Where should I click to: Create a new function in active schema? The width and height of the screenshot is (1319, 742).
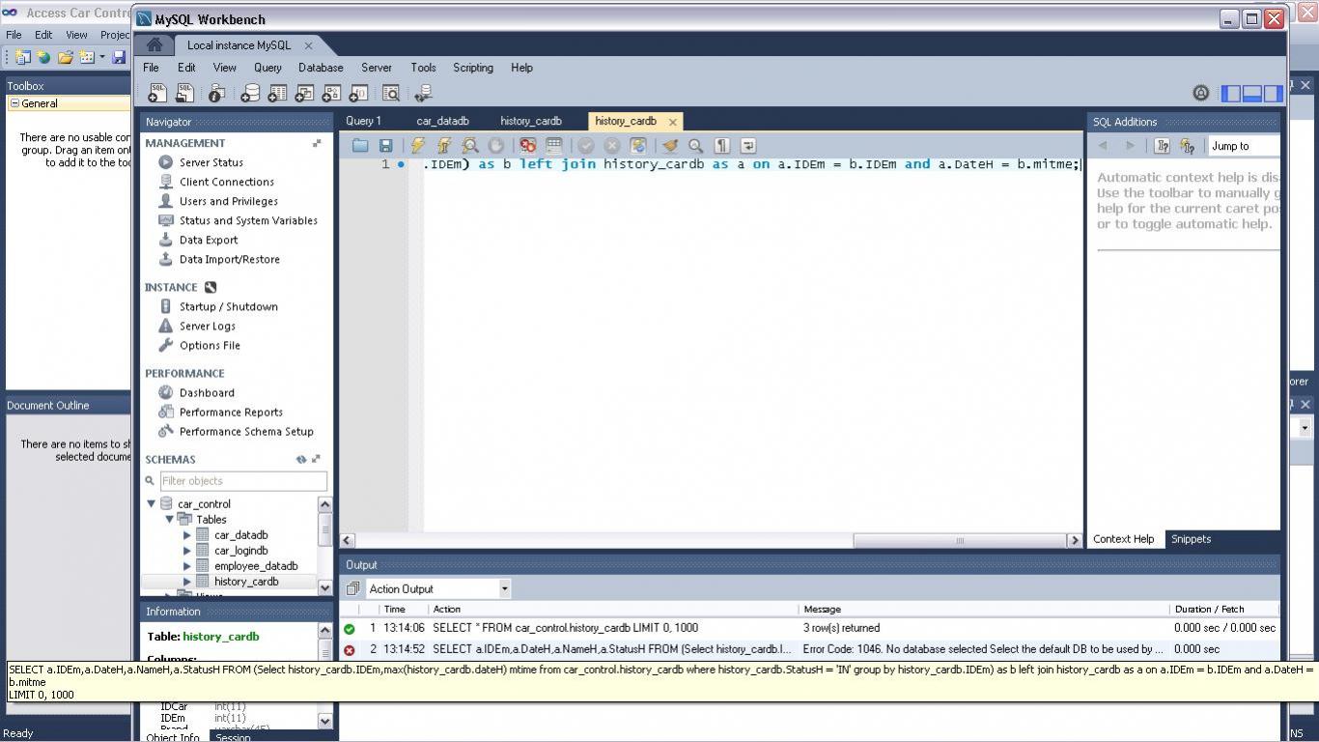click(x=358, y=93)
